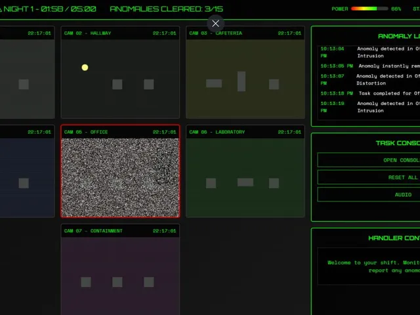The image size is (420, 315).
Task: Click the 10:13:05 PM Anomaly instantly log entry
Action: [370, 66]
